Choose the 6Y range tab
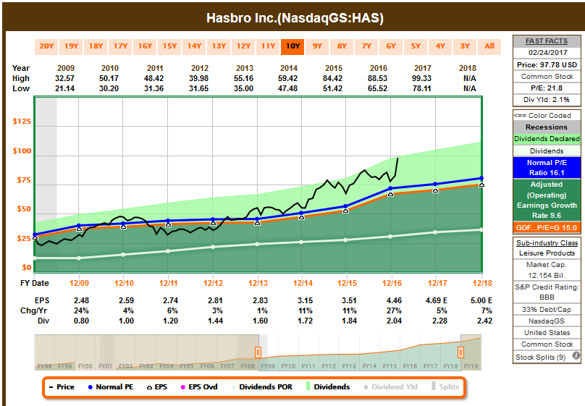The height and width of the screenshot is (406, 585). (x=392, y=46)
